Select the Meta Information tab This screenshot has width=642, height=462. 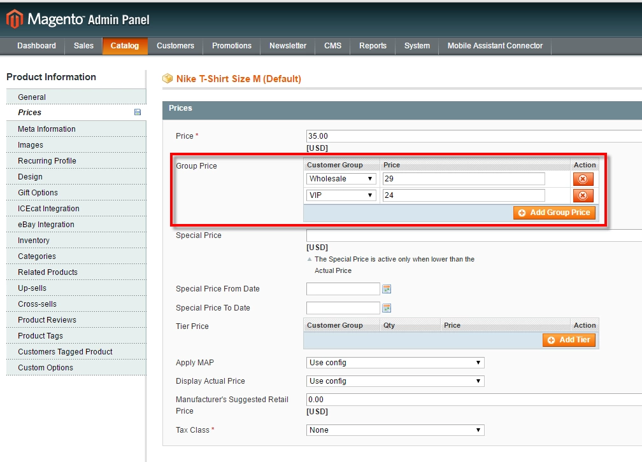(x=76, y=129)
